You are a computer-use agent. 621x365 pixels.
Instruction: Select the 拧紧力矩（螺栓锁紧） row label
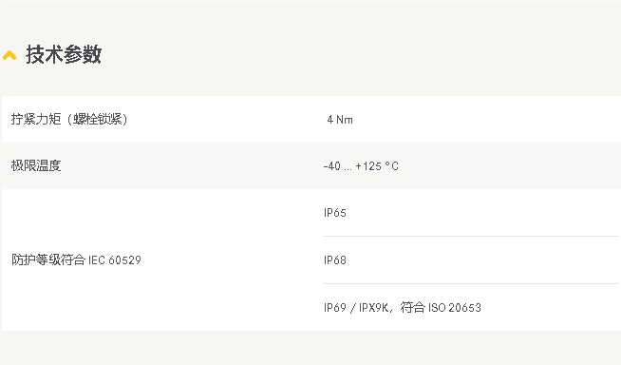[x=69, y=119]
